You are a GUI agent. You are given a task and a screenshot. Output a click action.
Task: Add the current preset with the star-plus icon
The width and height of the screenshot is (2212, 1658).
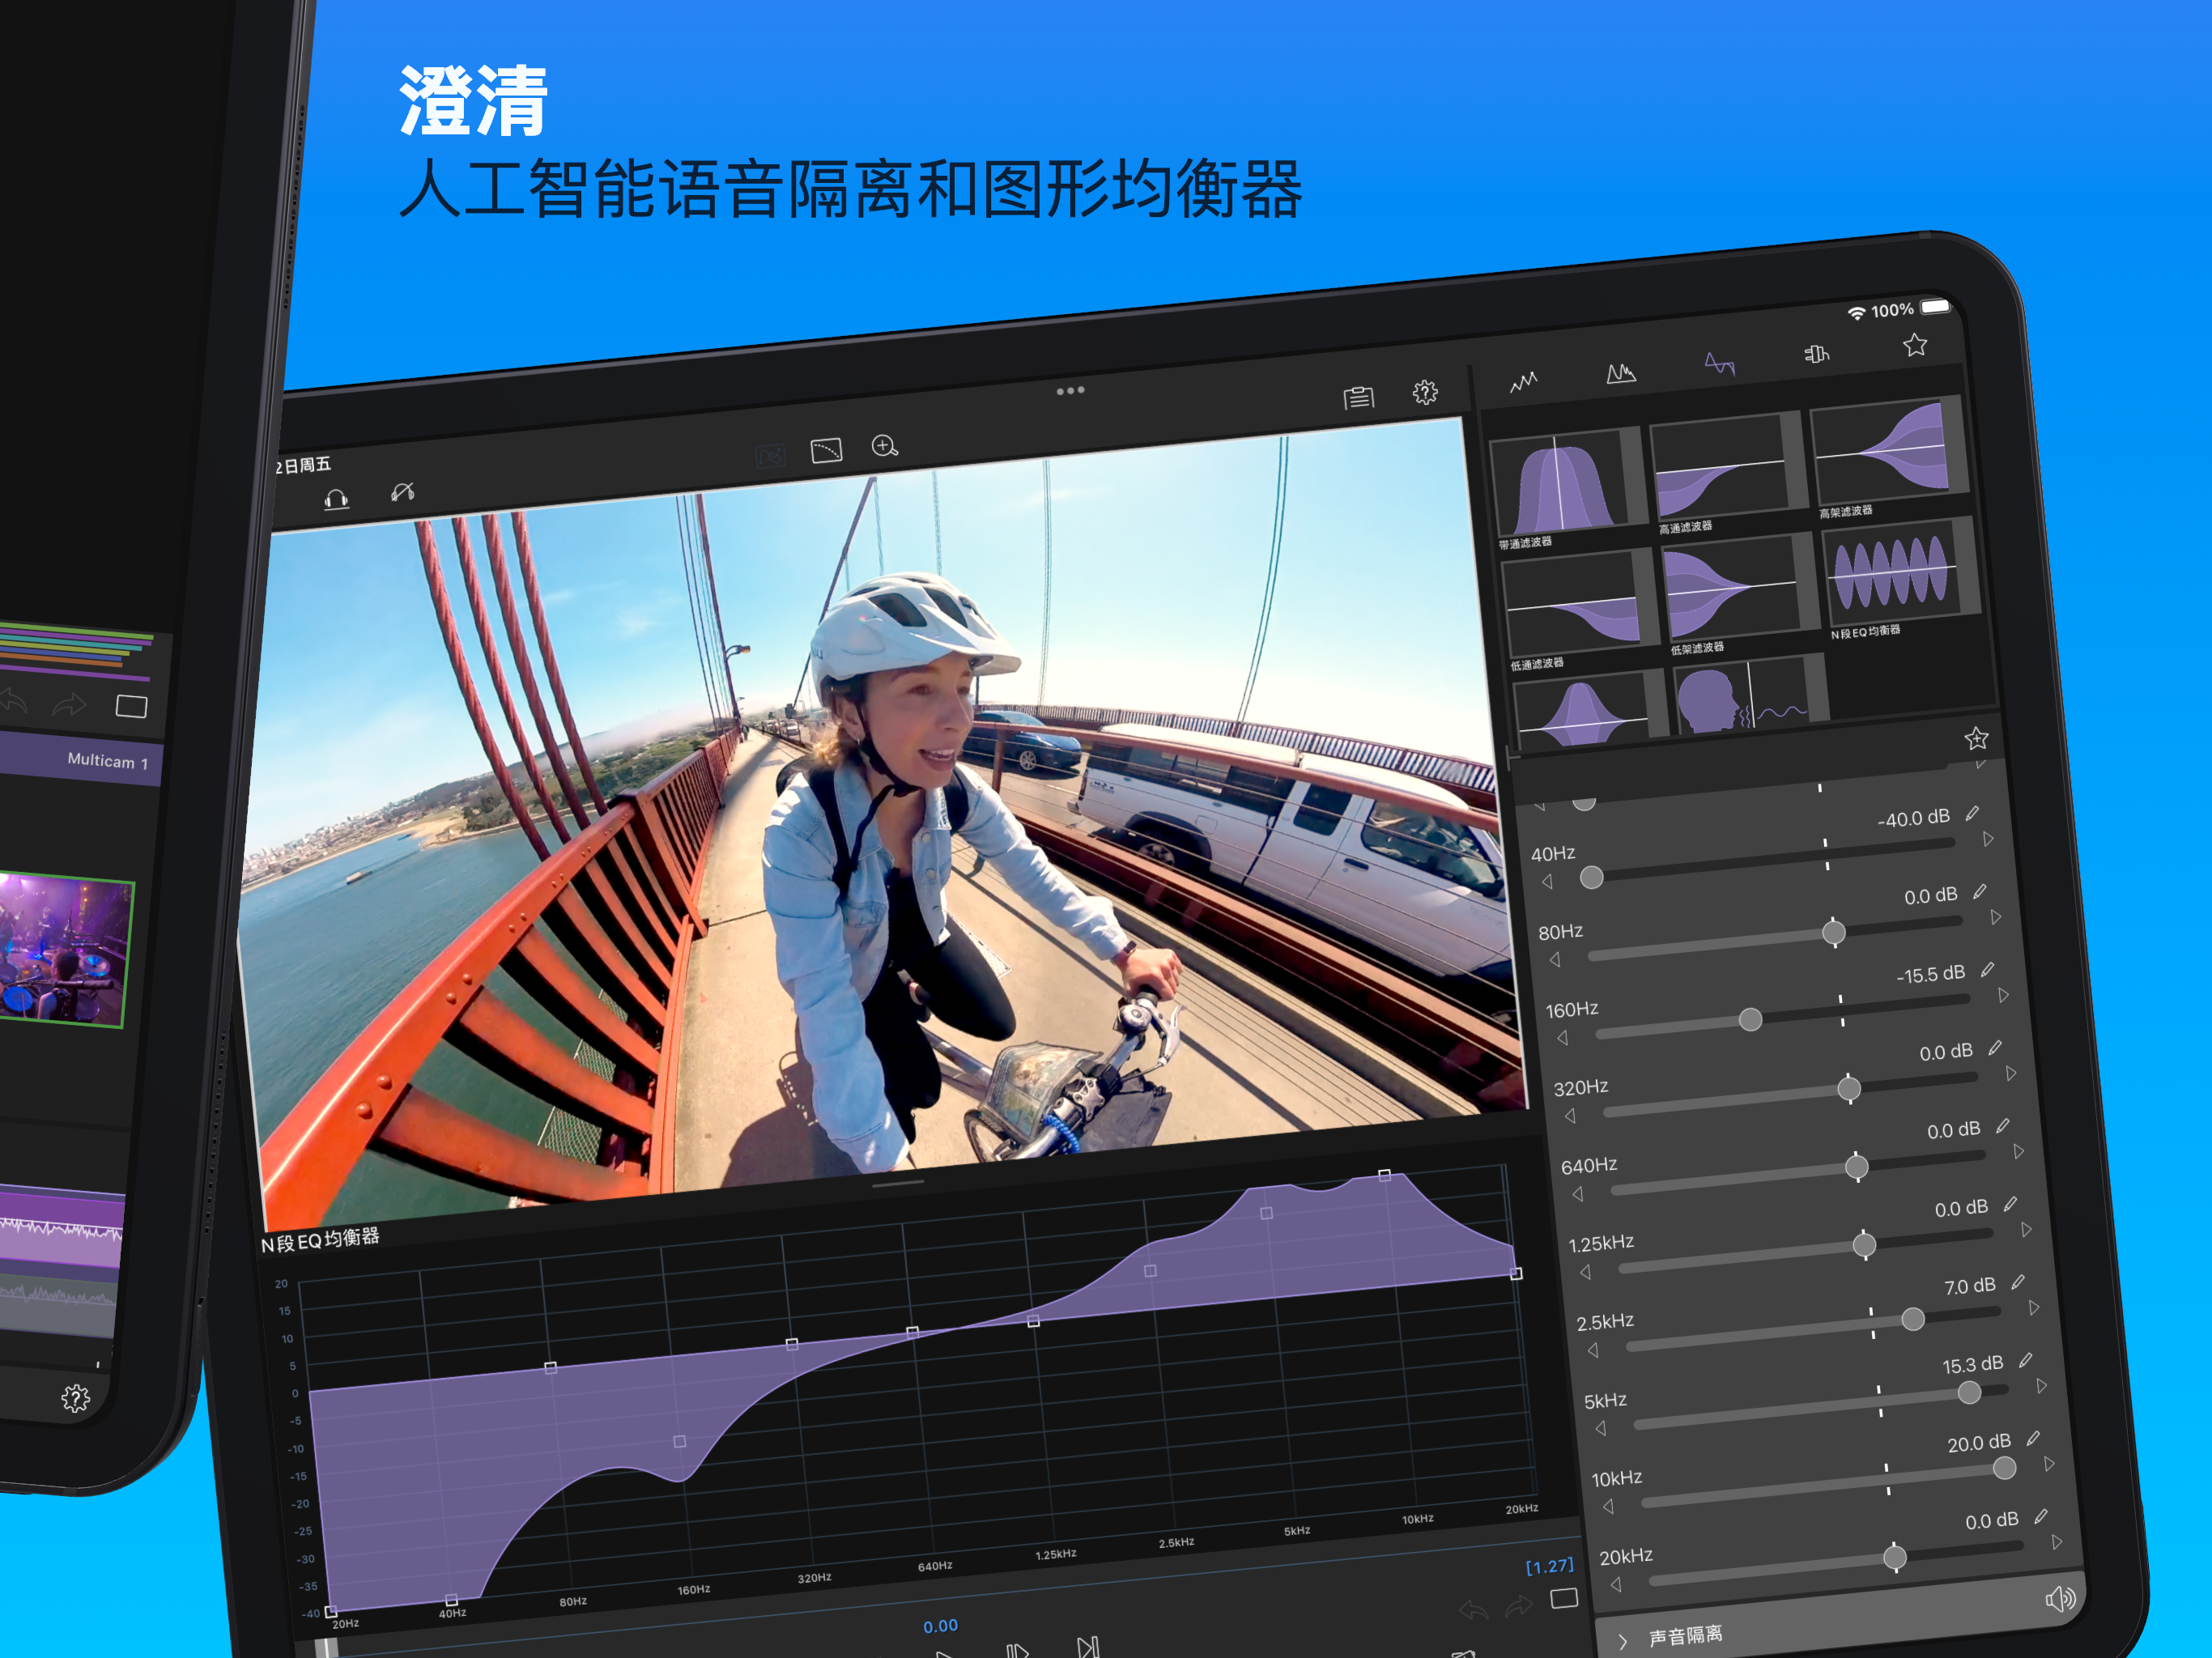1976,739
